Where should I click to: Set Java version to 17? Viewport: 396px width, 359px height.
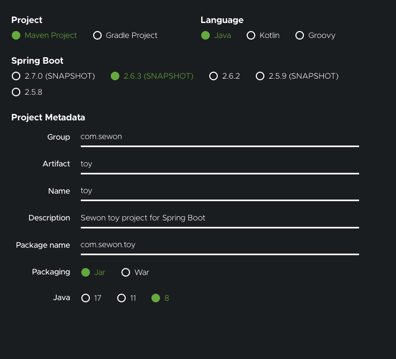(86, 298)
